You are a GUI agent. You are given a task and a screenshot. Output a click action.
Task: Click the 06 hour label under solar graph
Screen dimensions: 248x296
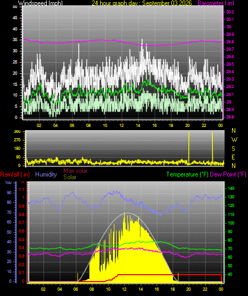(76, 289)
